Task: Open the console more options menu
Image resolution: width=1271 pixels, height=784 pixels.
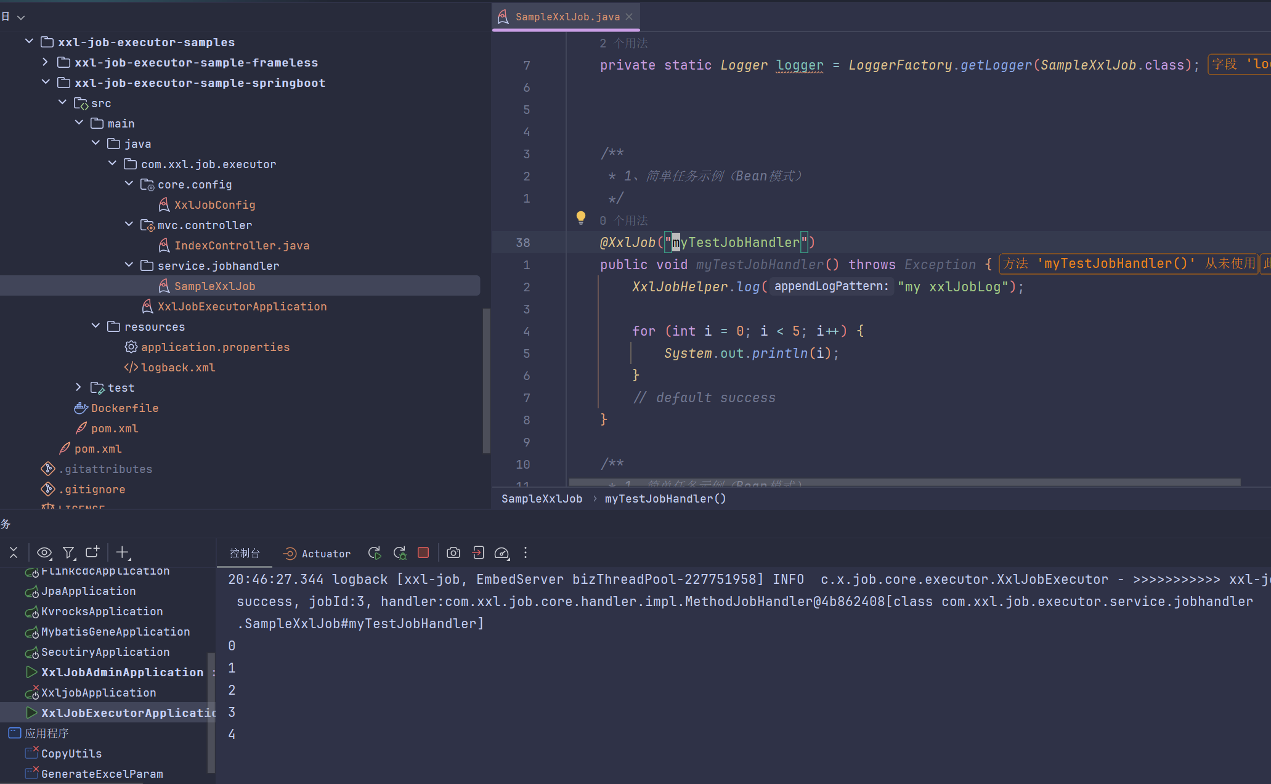Action: tap(526, 552)
